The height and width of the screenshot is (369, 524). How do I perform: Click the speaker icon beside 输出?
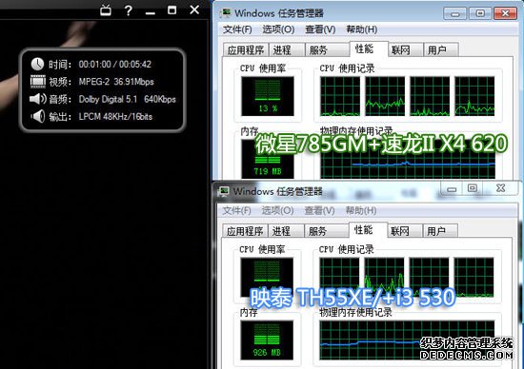[38, 116]
